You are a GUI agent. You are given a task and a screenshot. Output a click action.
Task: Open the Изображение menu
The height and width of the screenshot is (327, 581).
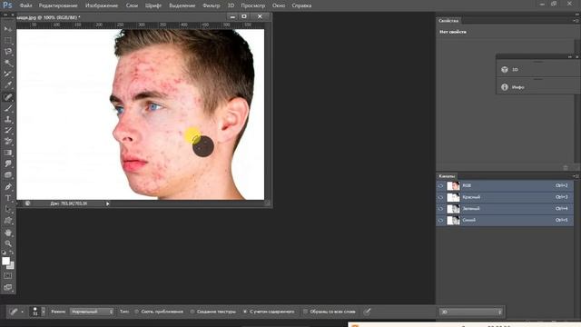pos(102,5)
